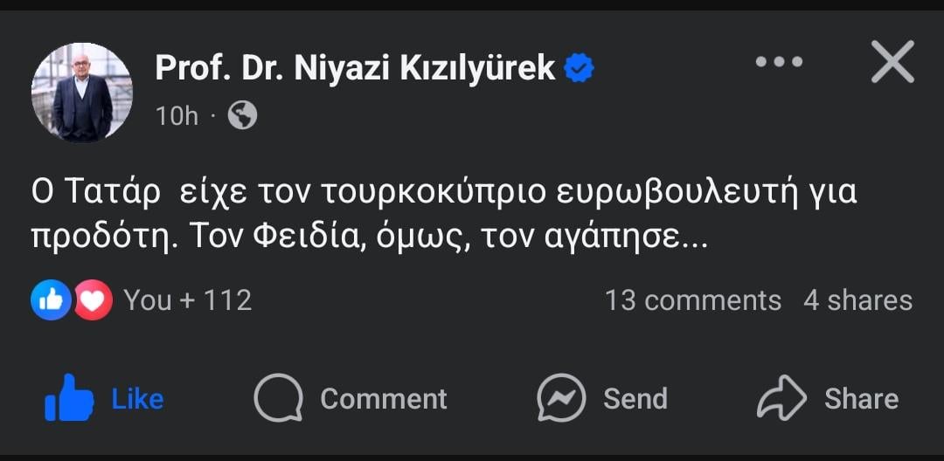The width and height of the screenshot is (944, 461).
Task: Click the blue verified badge
Action: coord(579,67)
